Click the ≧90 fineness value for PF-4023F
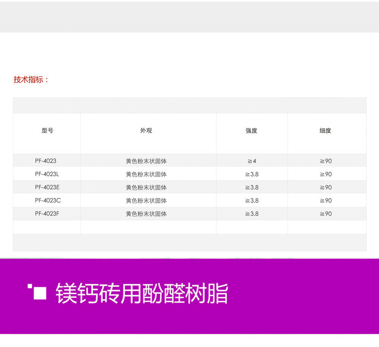Screen dimensions: 379x347 (325, 214)
